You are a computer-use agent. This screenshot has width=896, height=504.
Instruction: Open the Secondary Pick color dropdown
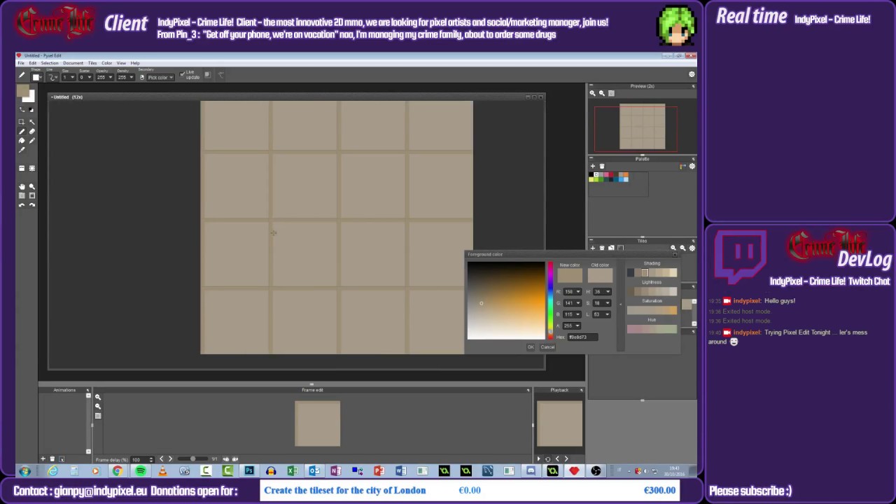[160, 77]
